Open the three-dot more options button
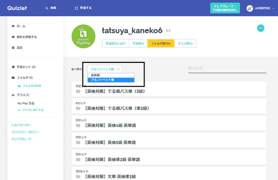Viewport: 278px width, 180px height. coord(260,28)
